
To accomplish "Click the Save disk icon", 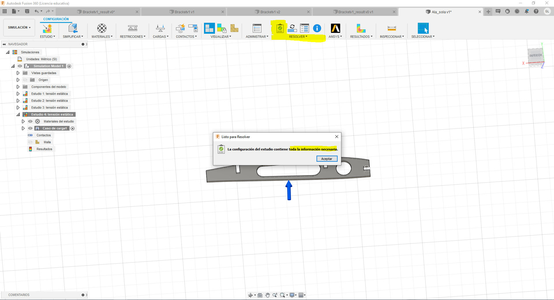I will coord(27,11).
